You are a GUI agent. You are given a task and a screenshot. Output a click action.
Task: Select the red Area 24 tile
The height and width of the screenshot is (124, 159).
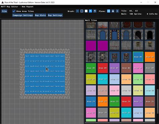pyautogui.click(x=126, y=101)
